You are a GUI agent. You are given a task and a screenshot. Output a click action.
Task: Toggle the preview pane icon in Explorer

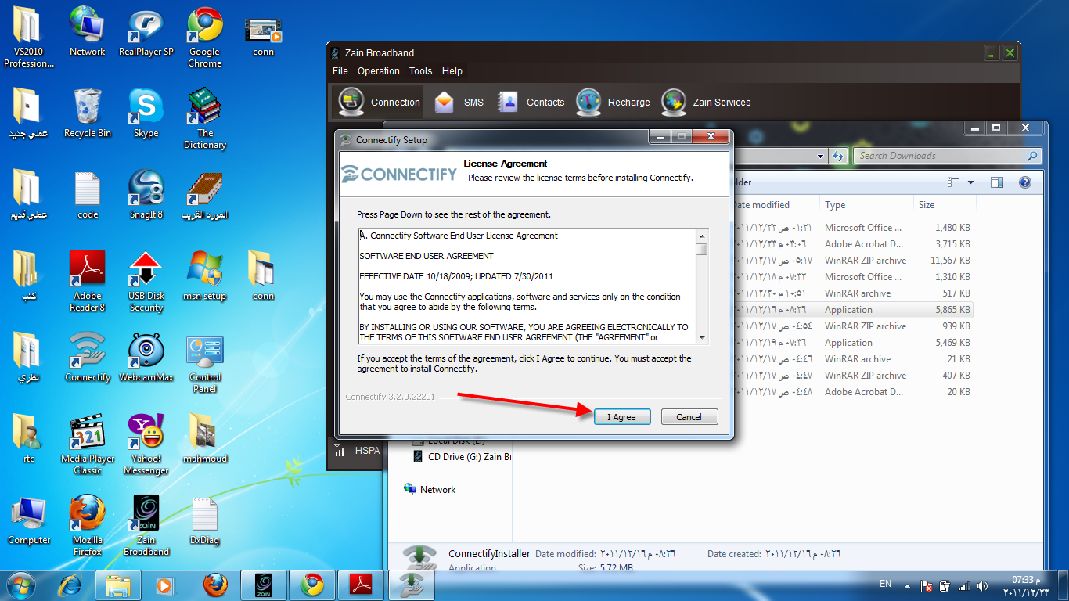(997, 182)
